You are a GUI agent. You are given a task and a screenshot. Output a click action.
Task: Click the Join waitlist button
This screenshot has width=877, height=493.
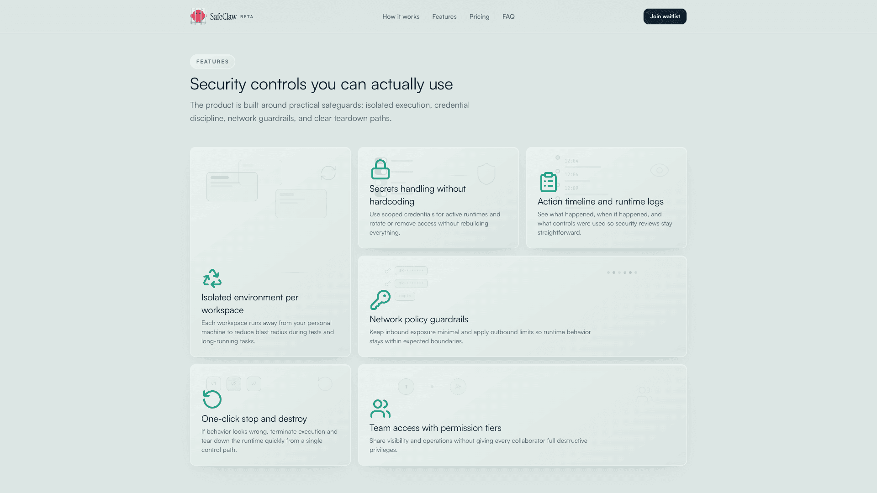[x=665, y=16]
